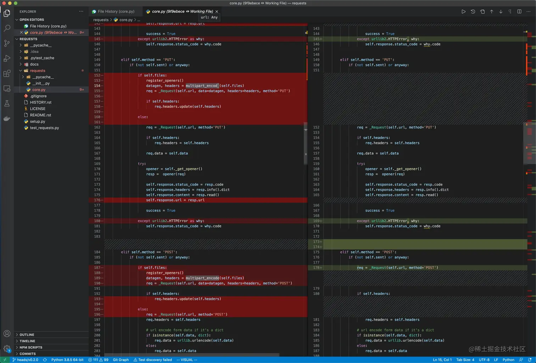This screenshot has width=536, height=363.
Task: Toggle the side-by-side split layout button
Action: pyautogui.click(x=519, y=12)
